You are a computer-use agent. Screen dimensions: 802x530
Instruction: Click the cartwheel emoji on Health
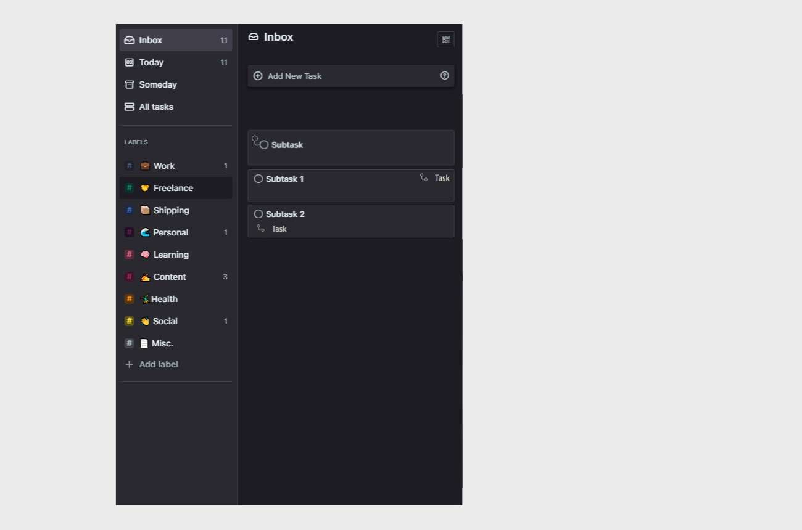pyautogui.click(x=145, y=299)
